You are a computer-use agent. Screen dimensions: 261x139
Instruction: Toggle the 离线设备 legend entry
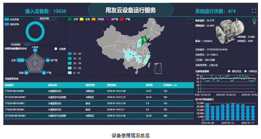12,24
